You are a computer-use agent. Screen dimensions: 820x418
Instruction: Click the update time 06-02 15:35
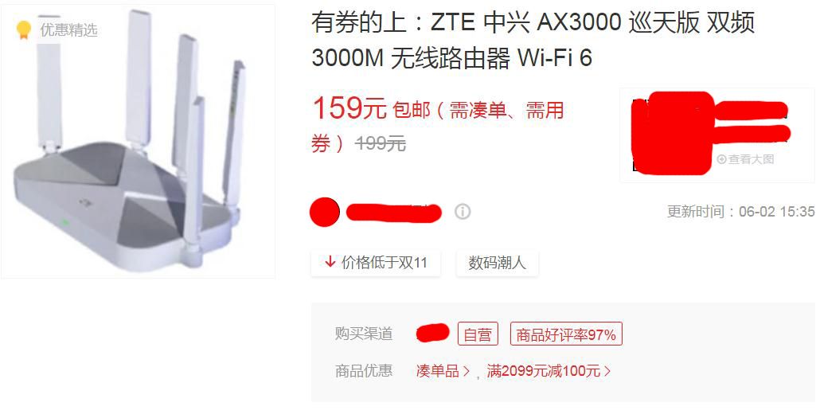[x=740, y=211]
